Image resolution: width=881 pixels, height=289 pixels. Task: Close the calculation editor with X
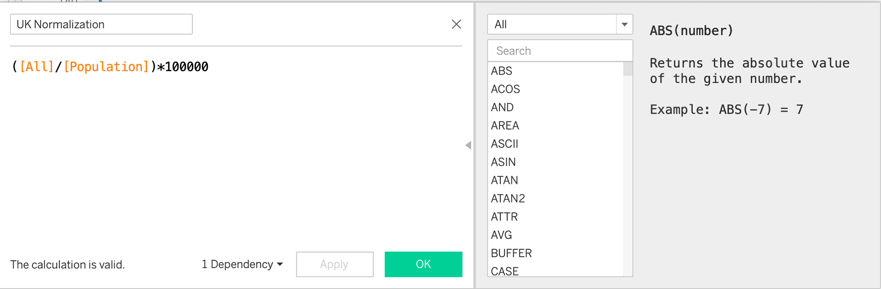(x=456, y=24)
